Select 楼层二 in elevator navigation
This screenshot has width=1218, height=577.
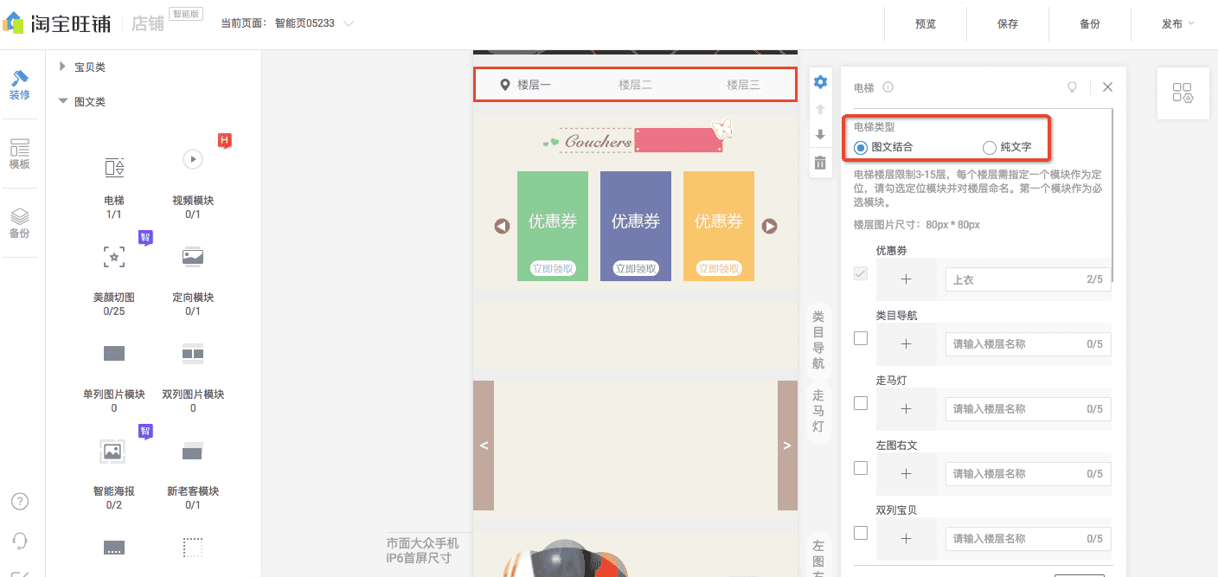coord(635,85)
